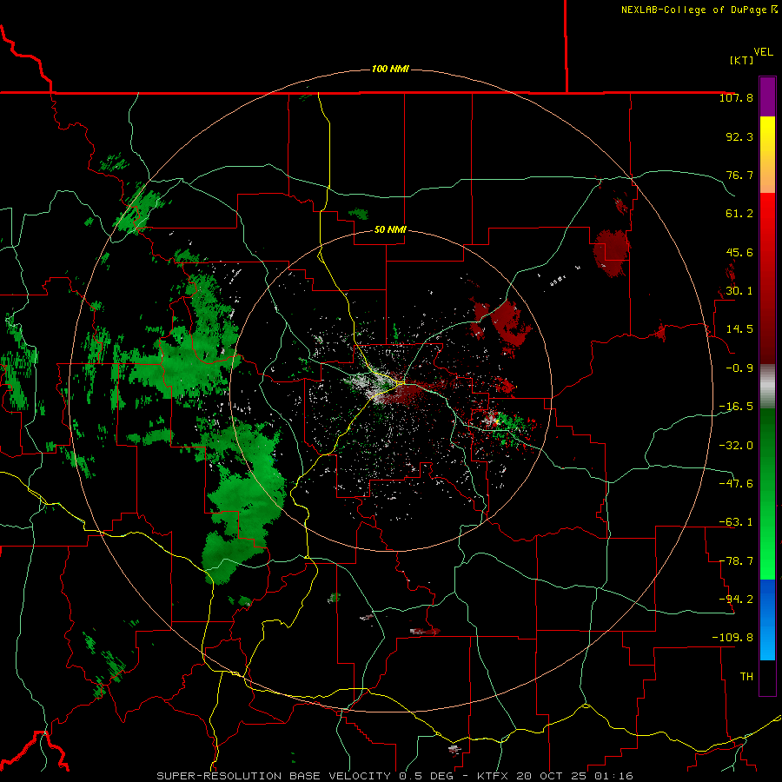Image resolution: width=782 pixels, height=782 pixels.
Task: Click the -47.6 velocity scale value
Action: (736, 484)
